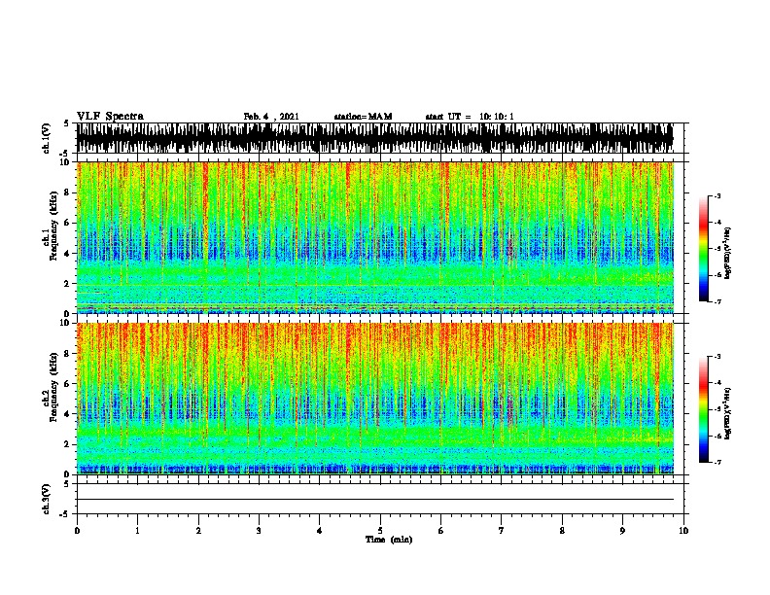
Task: Click the "10" tick on ch.1 frequency axis
Action: (x=66, y=162)
